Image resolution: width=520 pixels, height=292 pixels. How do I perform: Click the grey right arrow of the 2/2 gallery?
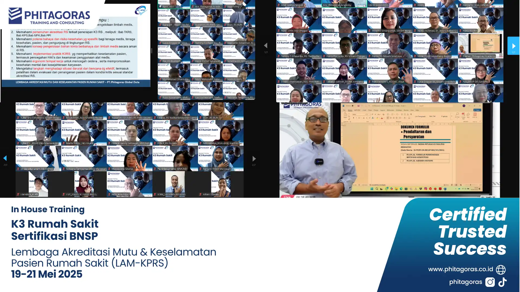click(x=254, y=159)
